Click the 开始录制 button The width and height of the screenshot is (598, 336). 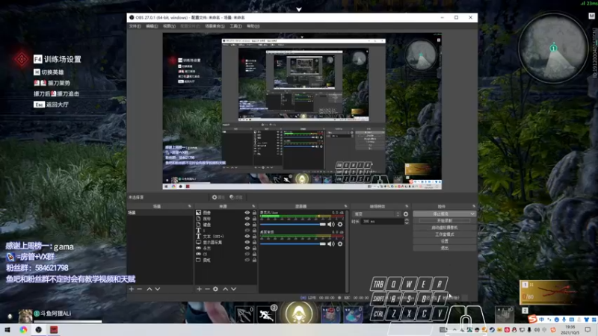[444, 220]
